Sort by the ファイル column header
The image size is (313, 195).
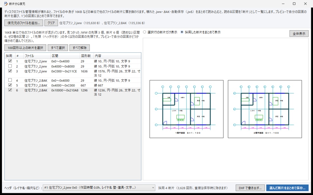(x=37, y=56)
